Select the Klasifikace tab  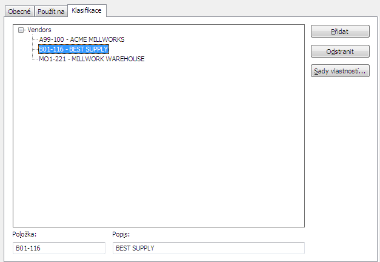(x=87, y=10)
